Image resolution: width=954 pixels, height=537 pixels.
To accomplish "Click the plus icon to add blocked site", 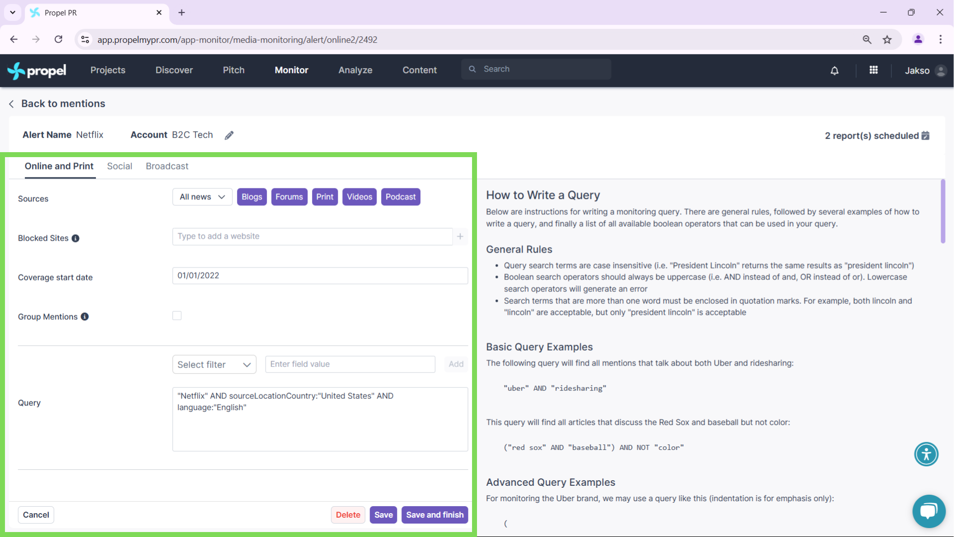I will [460, 236].
